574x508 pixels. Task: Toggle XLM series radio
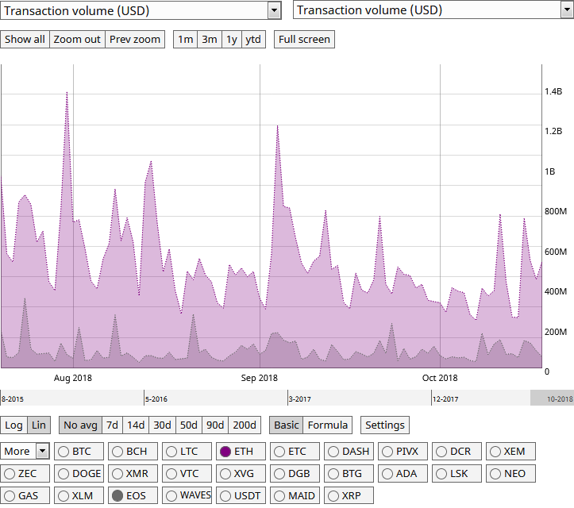click(79, 495)
